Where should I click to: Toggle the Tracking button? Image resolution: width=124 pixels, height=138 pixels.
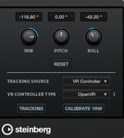click(x=31, y=108)
